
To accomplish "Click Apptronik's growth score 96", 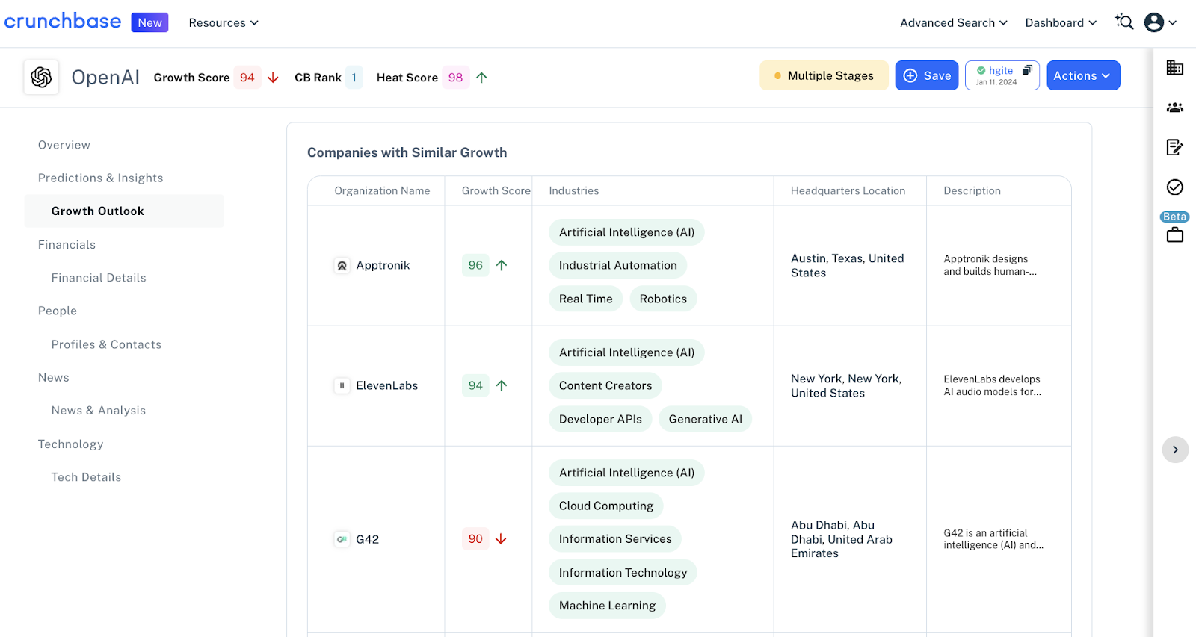I will point(475,265).
